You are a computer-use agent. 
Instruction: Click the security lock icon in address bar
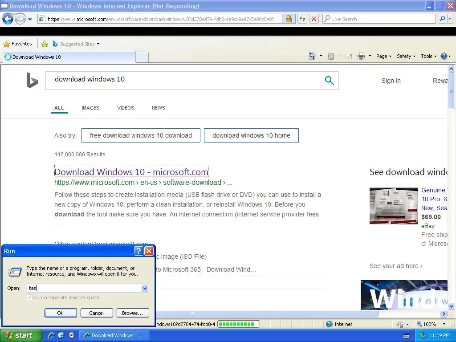click(289, 19)
